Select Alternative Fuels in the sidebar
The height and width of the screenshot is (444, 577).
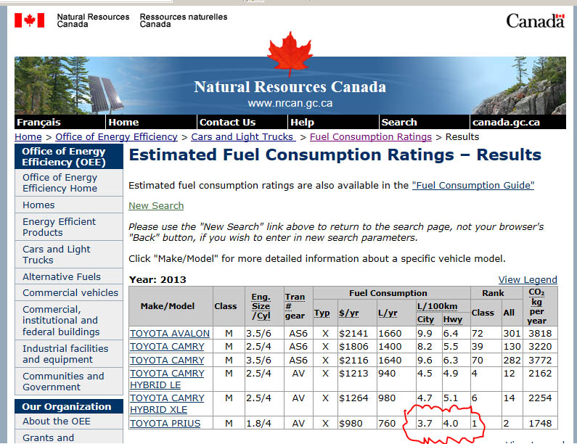coord(62,276)
